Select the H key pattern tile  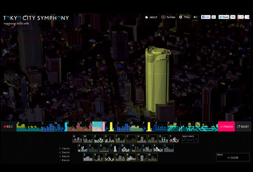click(137, 148)
